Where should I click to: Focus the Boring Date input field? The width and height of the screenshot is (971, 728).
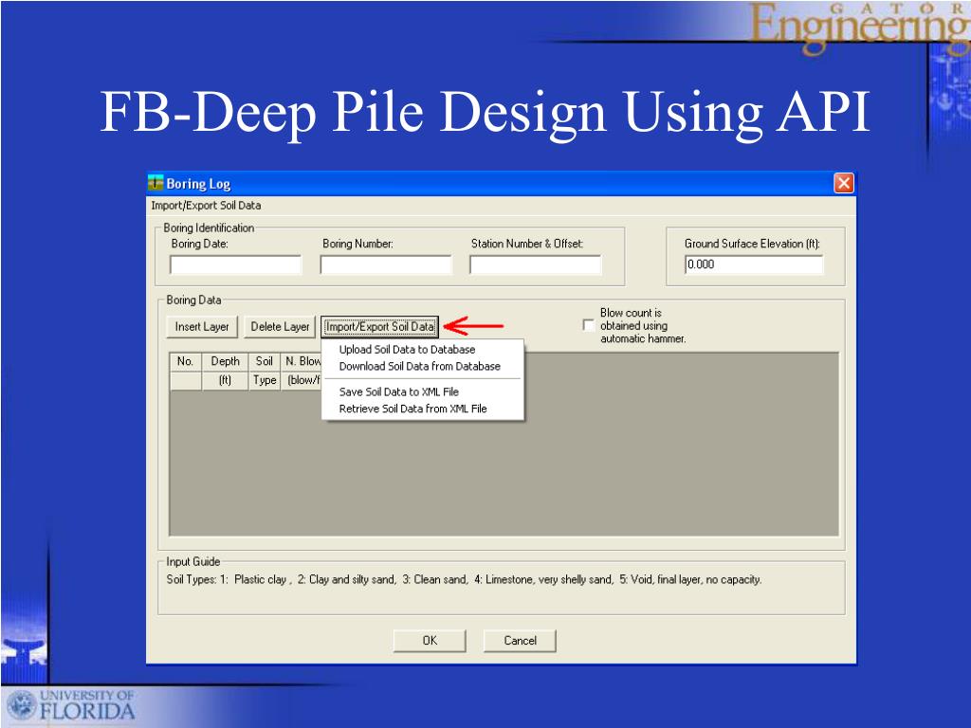click(235, 265)
